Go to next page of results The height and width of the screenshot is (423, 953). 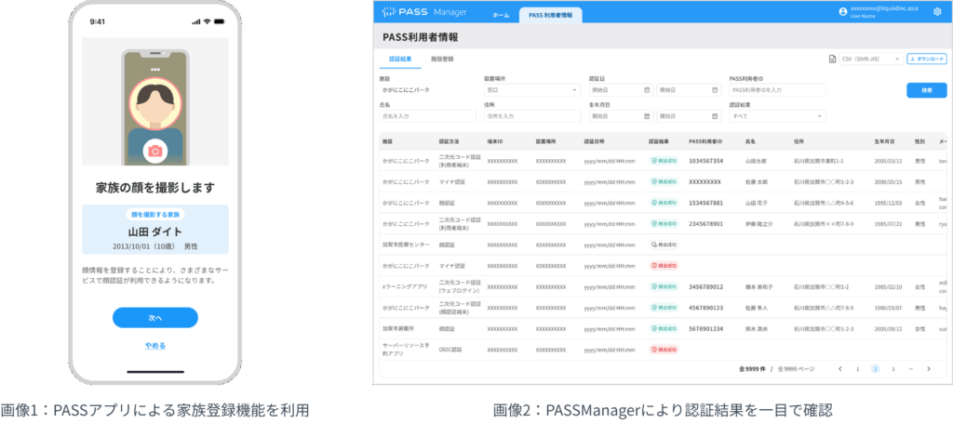929,368
